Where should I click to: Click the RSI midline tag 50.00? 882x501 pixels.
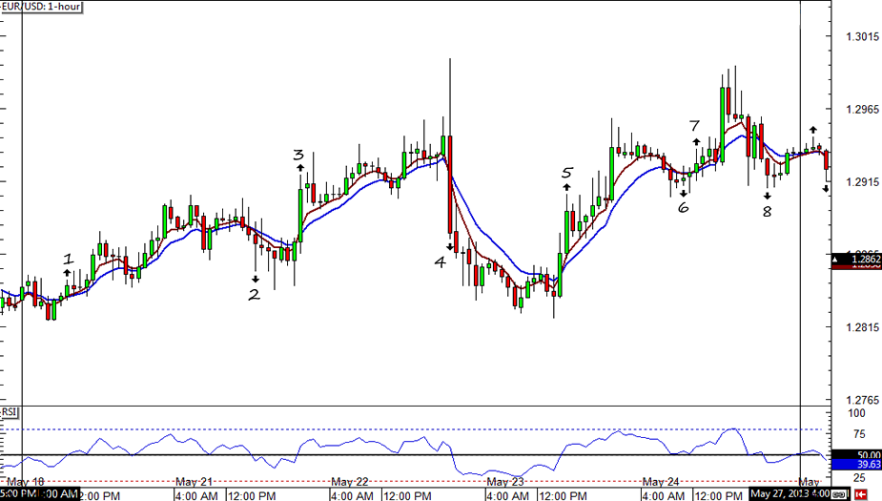tap(856, 455)
